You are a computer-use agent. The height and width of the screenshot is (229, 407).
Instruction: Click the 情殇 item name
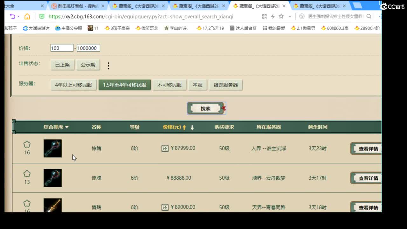(96, 207)
